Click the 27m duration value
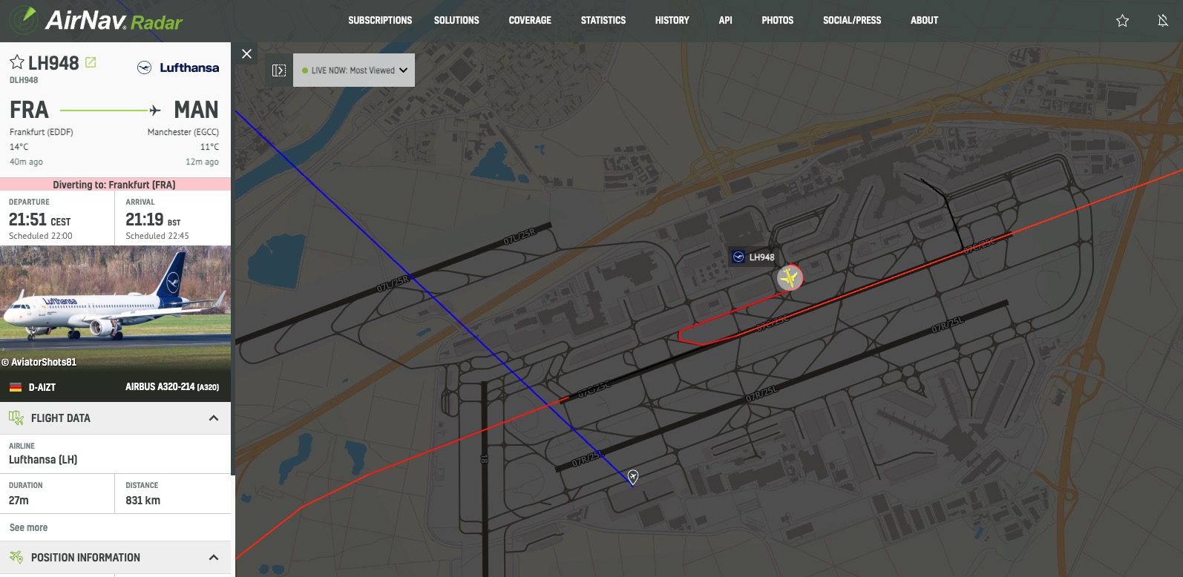 (x=19, y=501)
